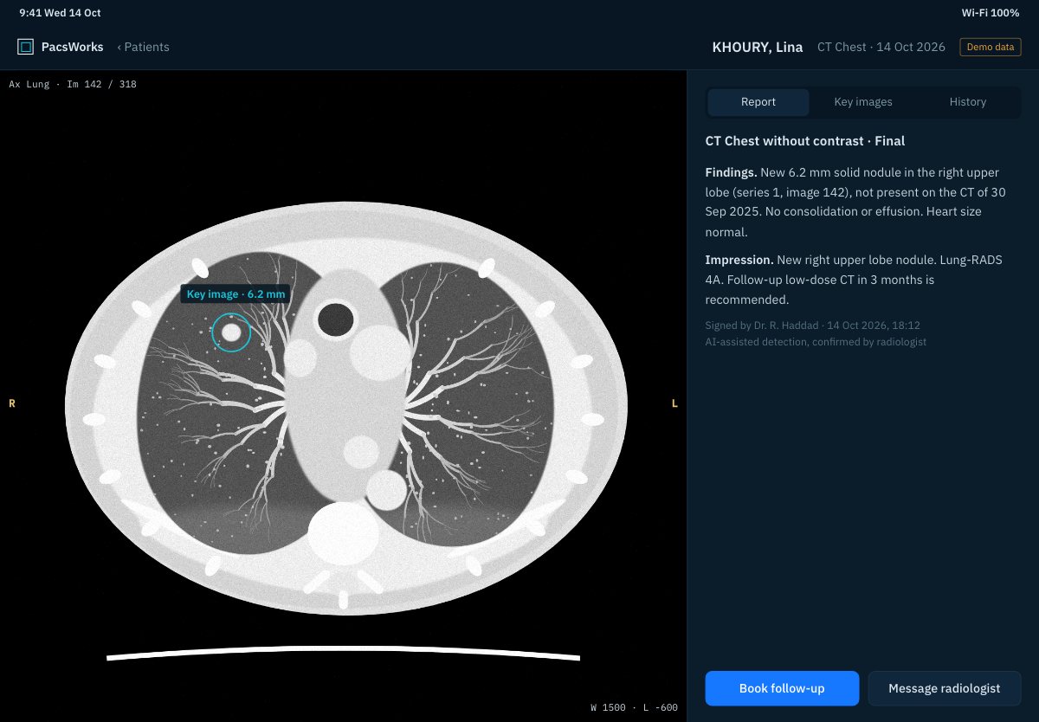Viewport: 1039px width, 722px height.
Task: Select the Key image 6.2 mm label
Action: (x=236, y=294)
